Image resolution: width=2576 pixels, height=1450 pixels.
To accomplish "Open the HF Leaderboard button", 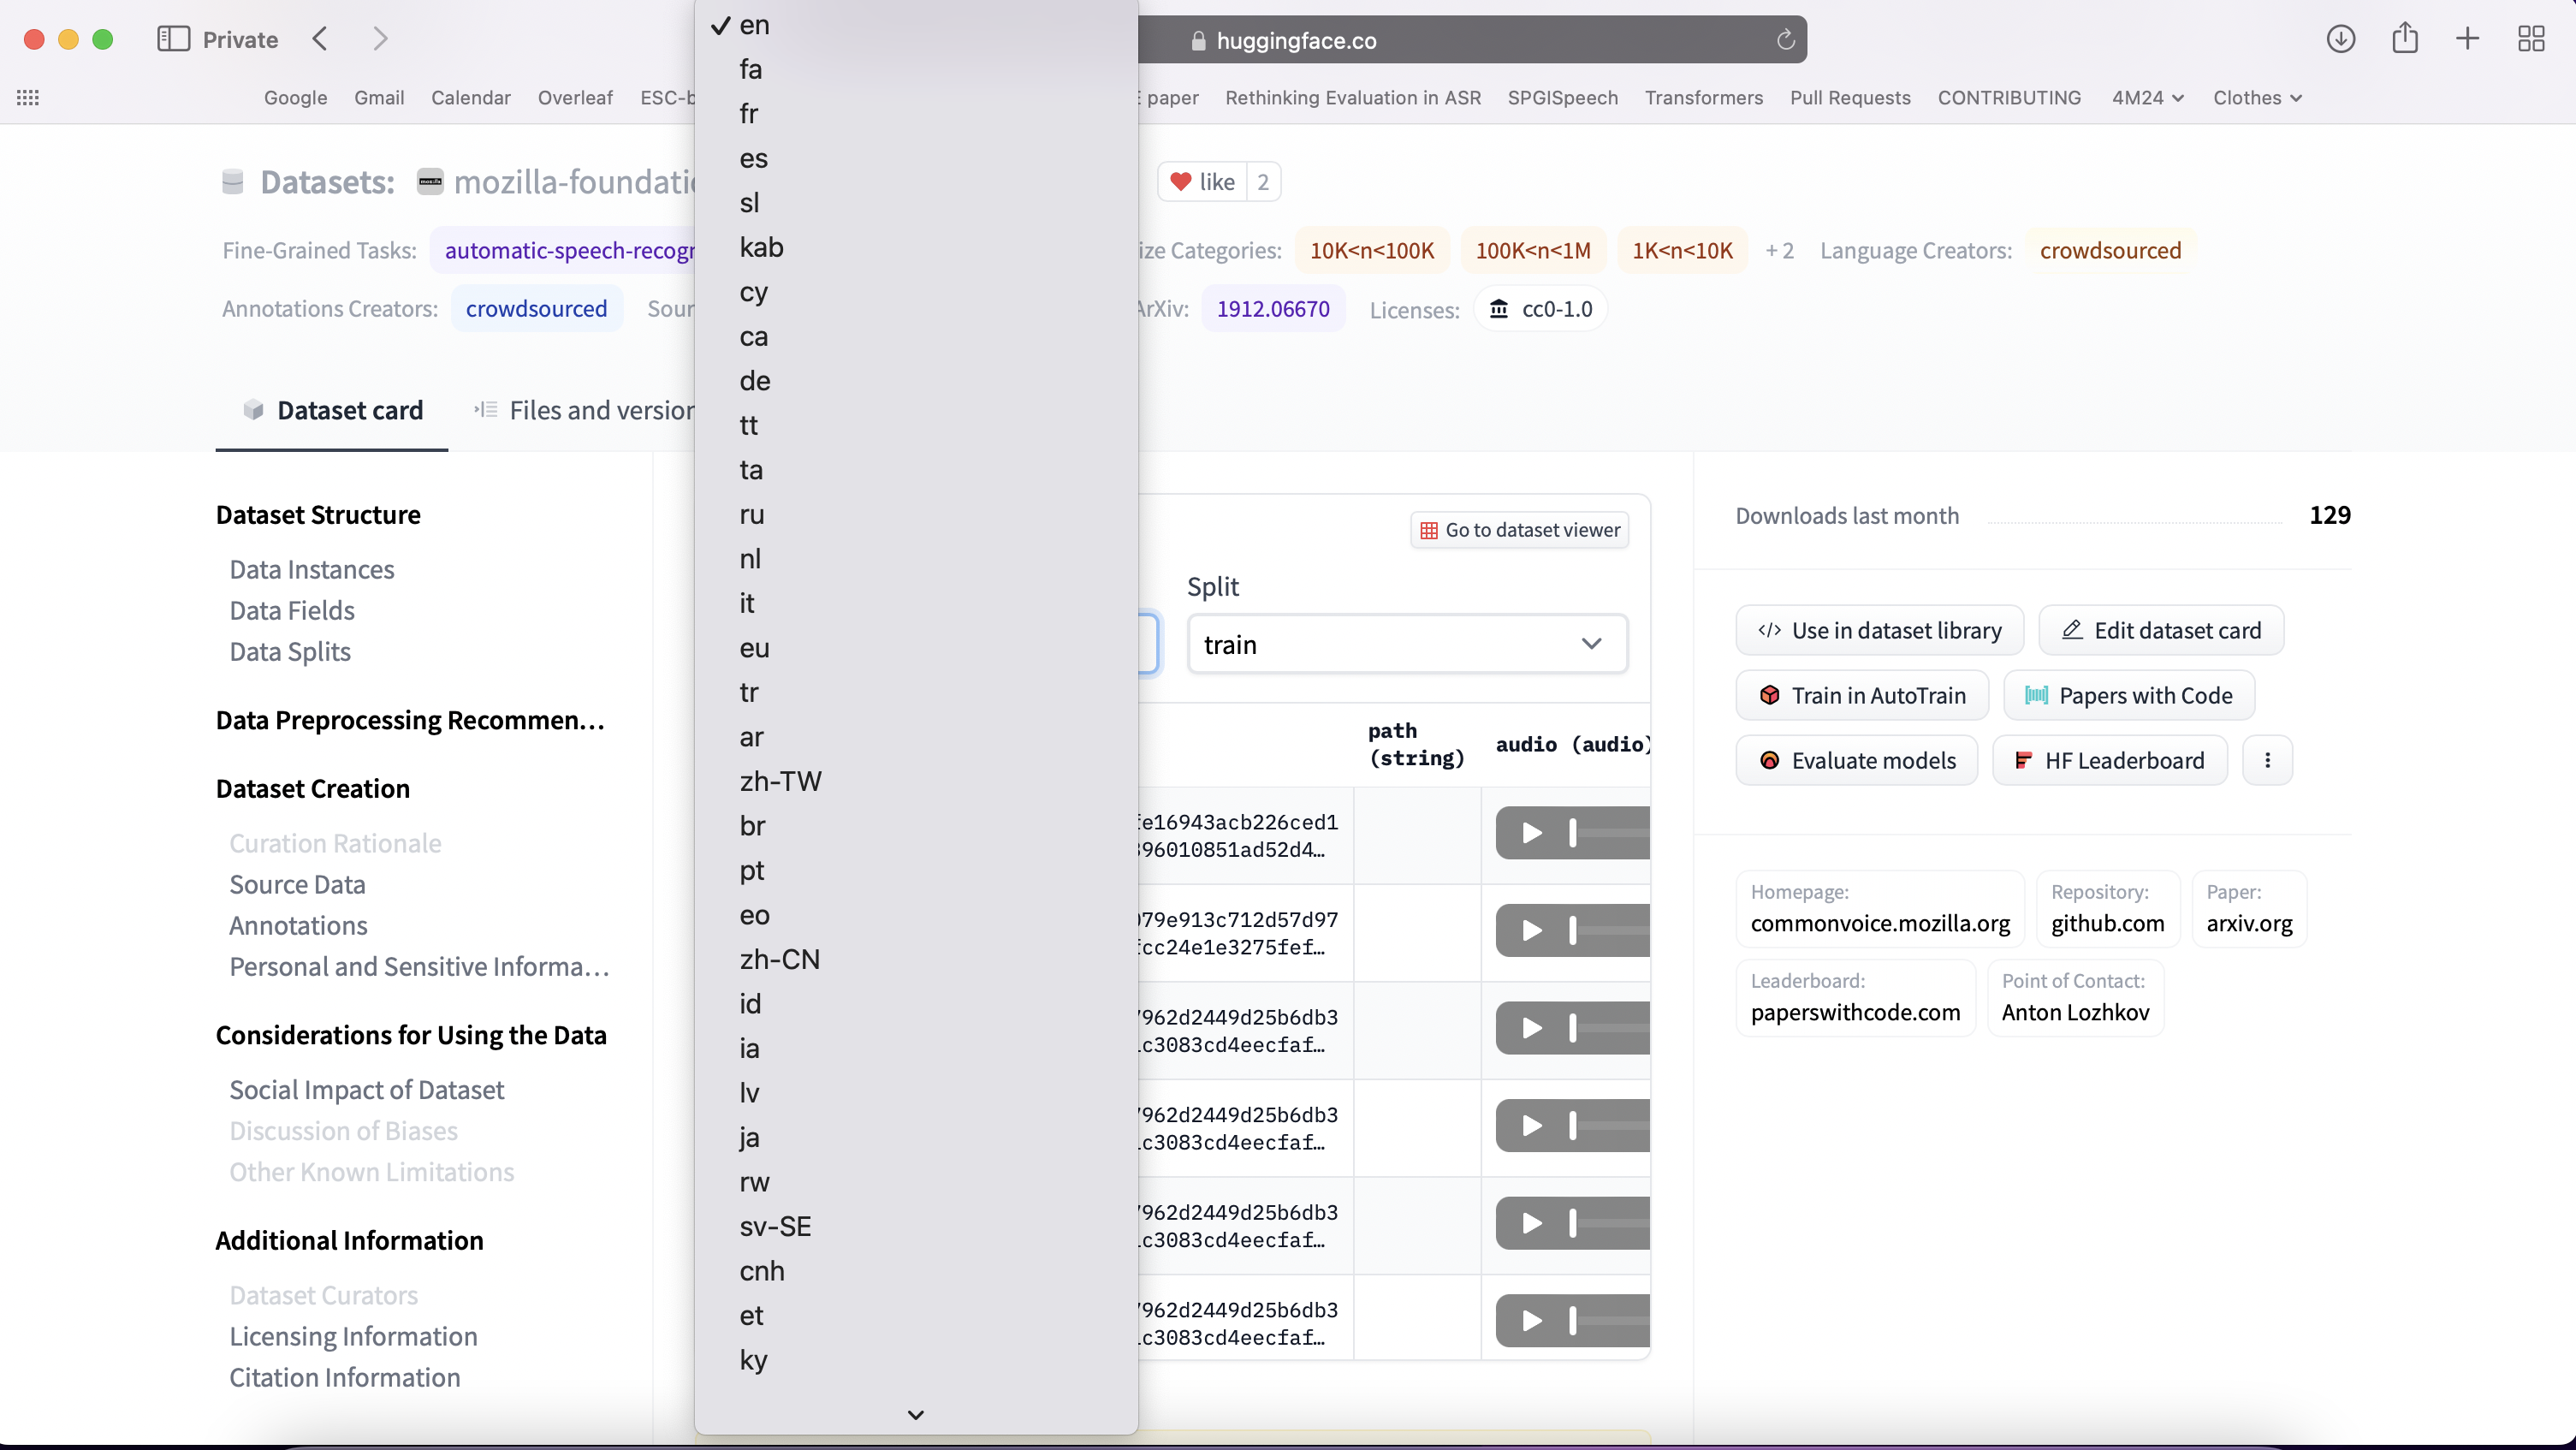I will point(2110,760).
